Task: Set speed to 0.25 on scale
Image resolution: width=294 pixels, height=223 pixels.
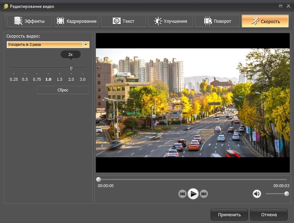Action: click(x=14, y=79)
